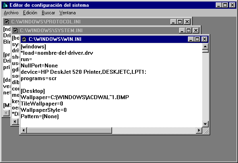The image size is (238, 163).
Task: Close the Editor de configuración del sistema window
Action: click(x=232, y=5)
